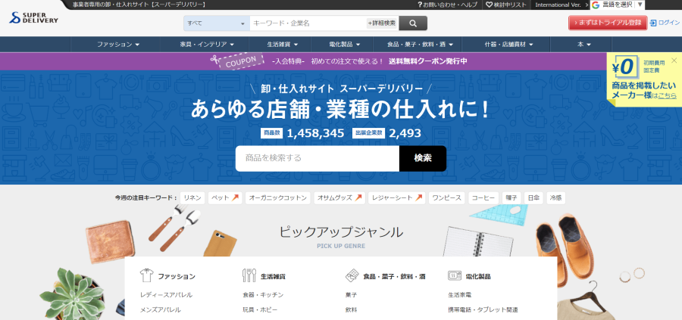
Task: Select 日傘 keyword tag
Action: click(x=533, y=198)
